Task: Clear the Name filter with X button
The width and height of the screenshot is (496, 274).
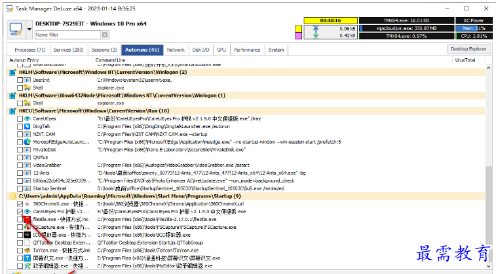Action: point(105,35)
